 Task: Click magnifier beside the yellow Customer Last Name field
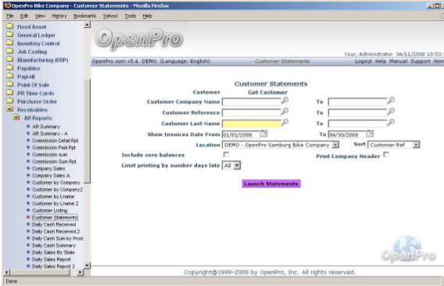pyautogui.click(x=285, y=122)
